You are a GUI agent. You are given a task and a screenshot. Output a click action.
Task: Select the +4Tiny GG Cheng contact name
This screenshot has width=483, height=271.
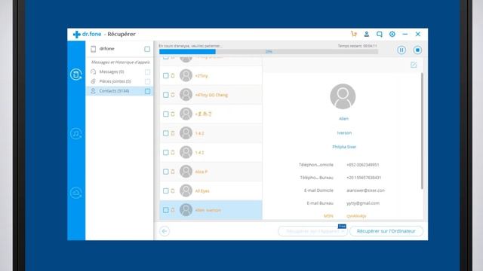[x=211, y=95]
